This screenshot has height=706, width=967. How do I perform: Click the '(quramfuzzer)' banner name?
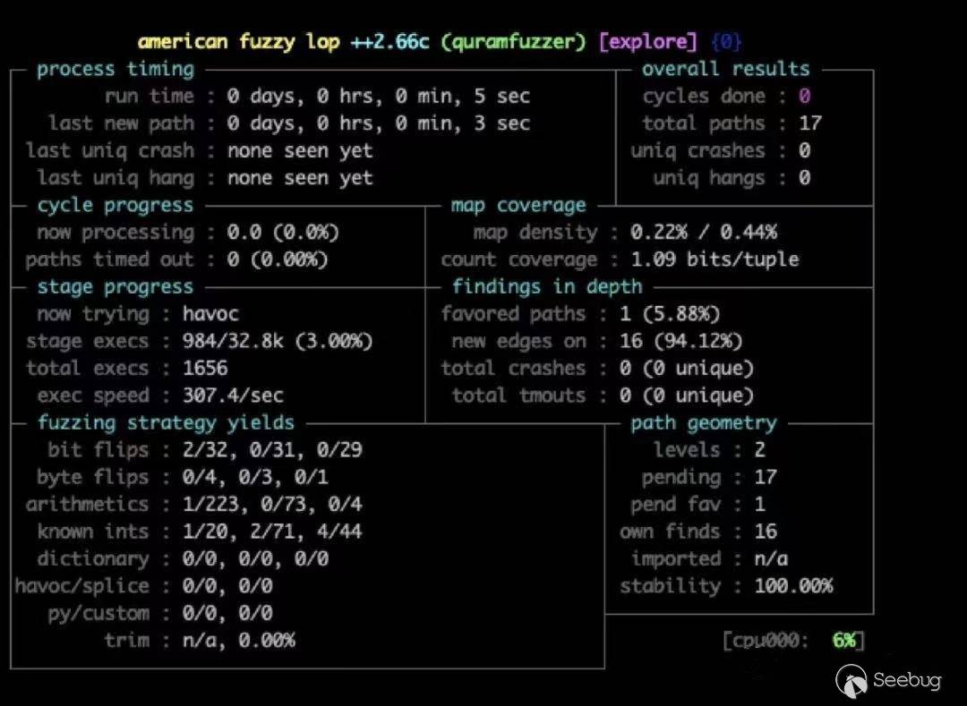pos(513,42)
